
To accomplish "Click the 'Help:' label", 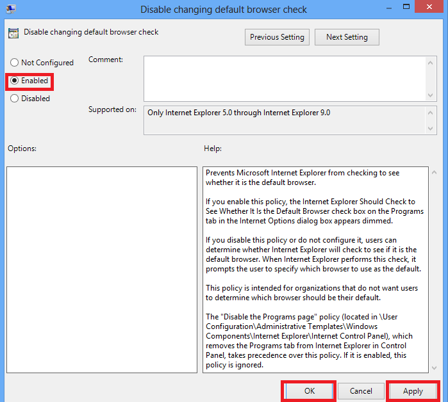I will click(213, 149).
